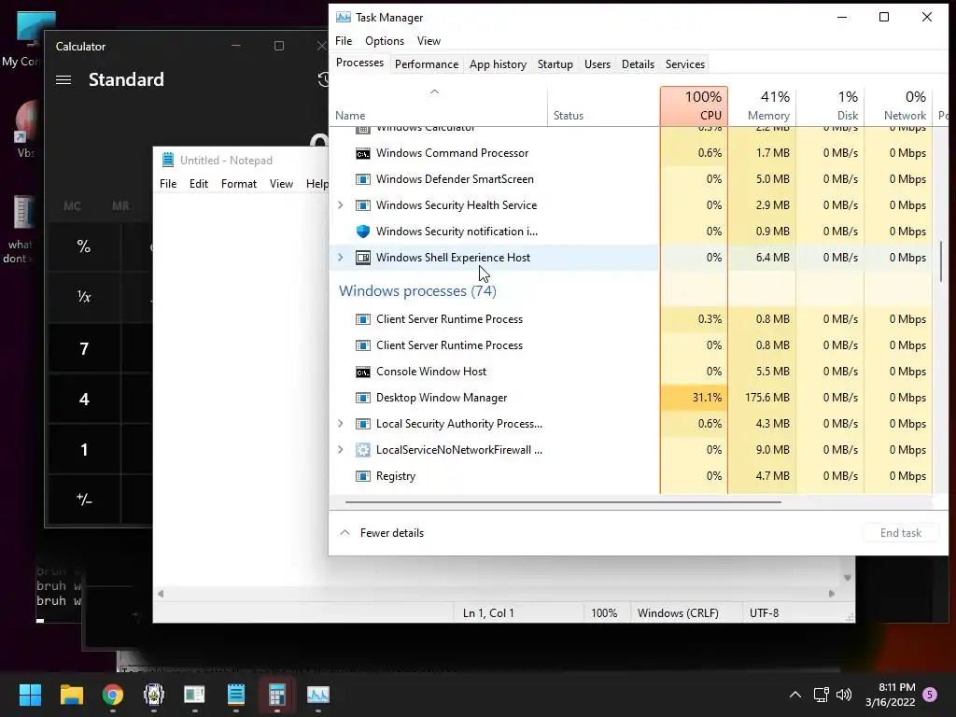
Task: Open Task Manager Options menu
Action: [384, 41]
